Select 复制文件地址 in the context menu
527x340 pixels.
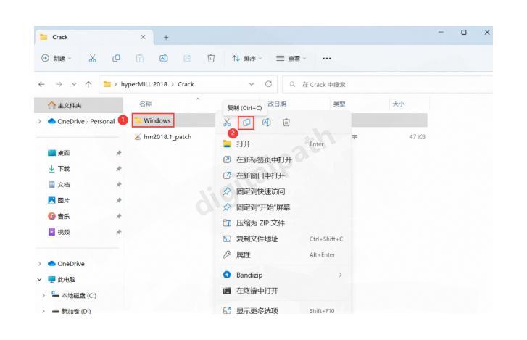[x=283, y=239]
